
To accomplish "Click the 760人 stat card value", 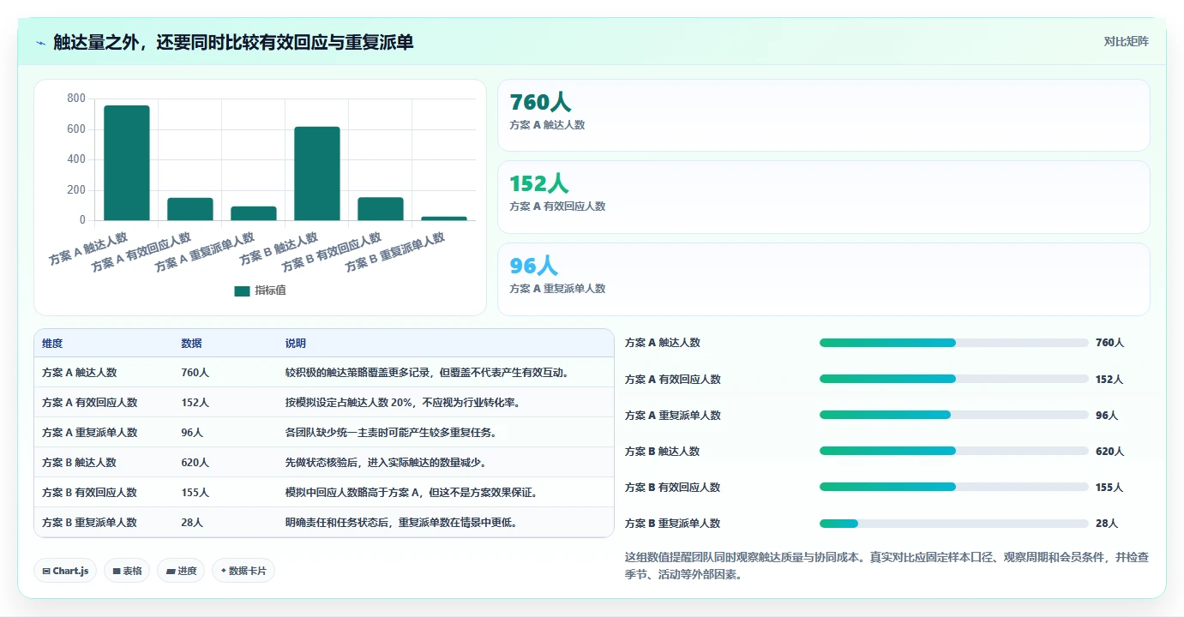I will pyautogui.click(x=540, y=103).
